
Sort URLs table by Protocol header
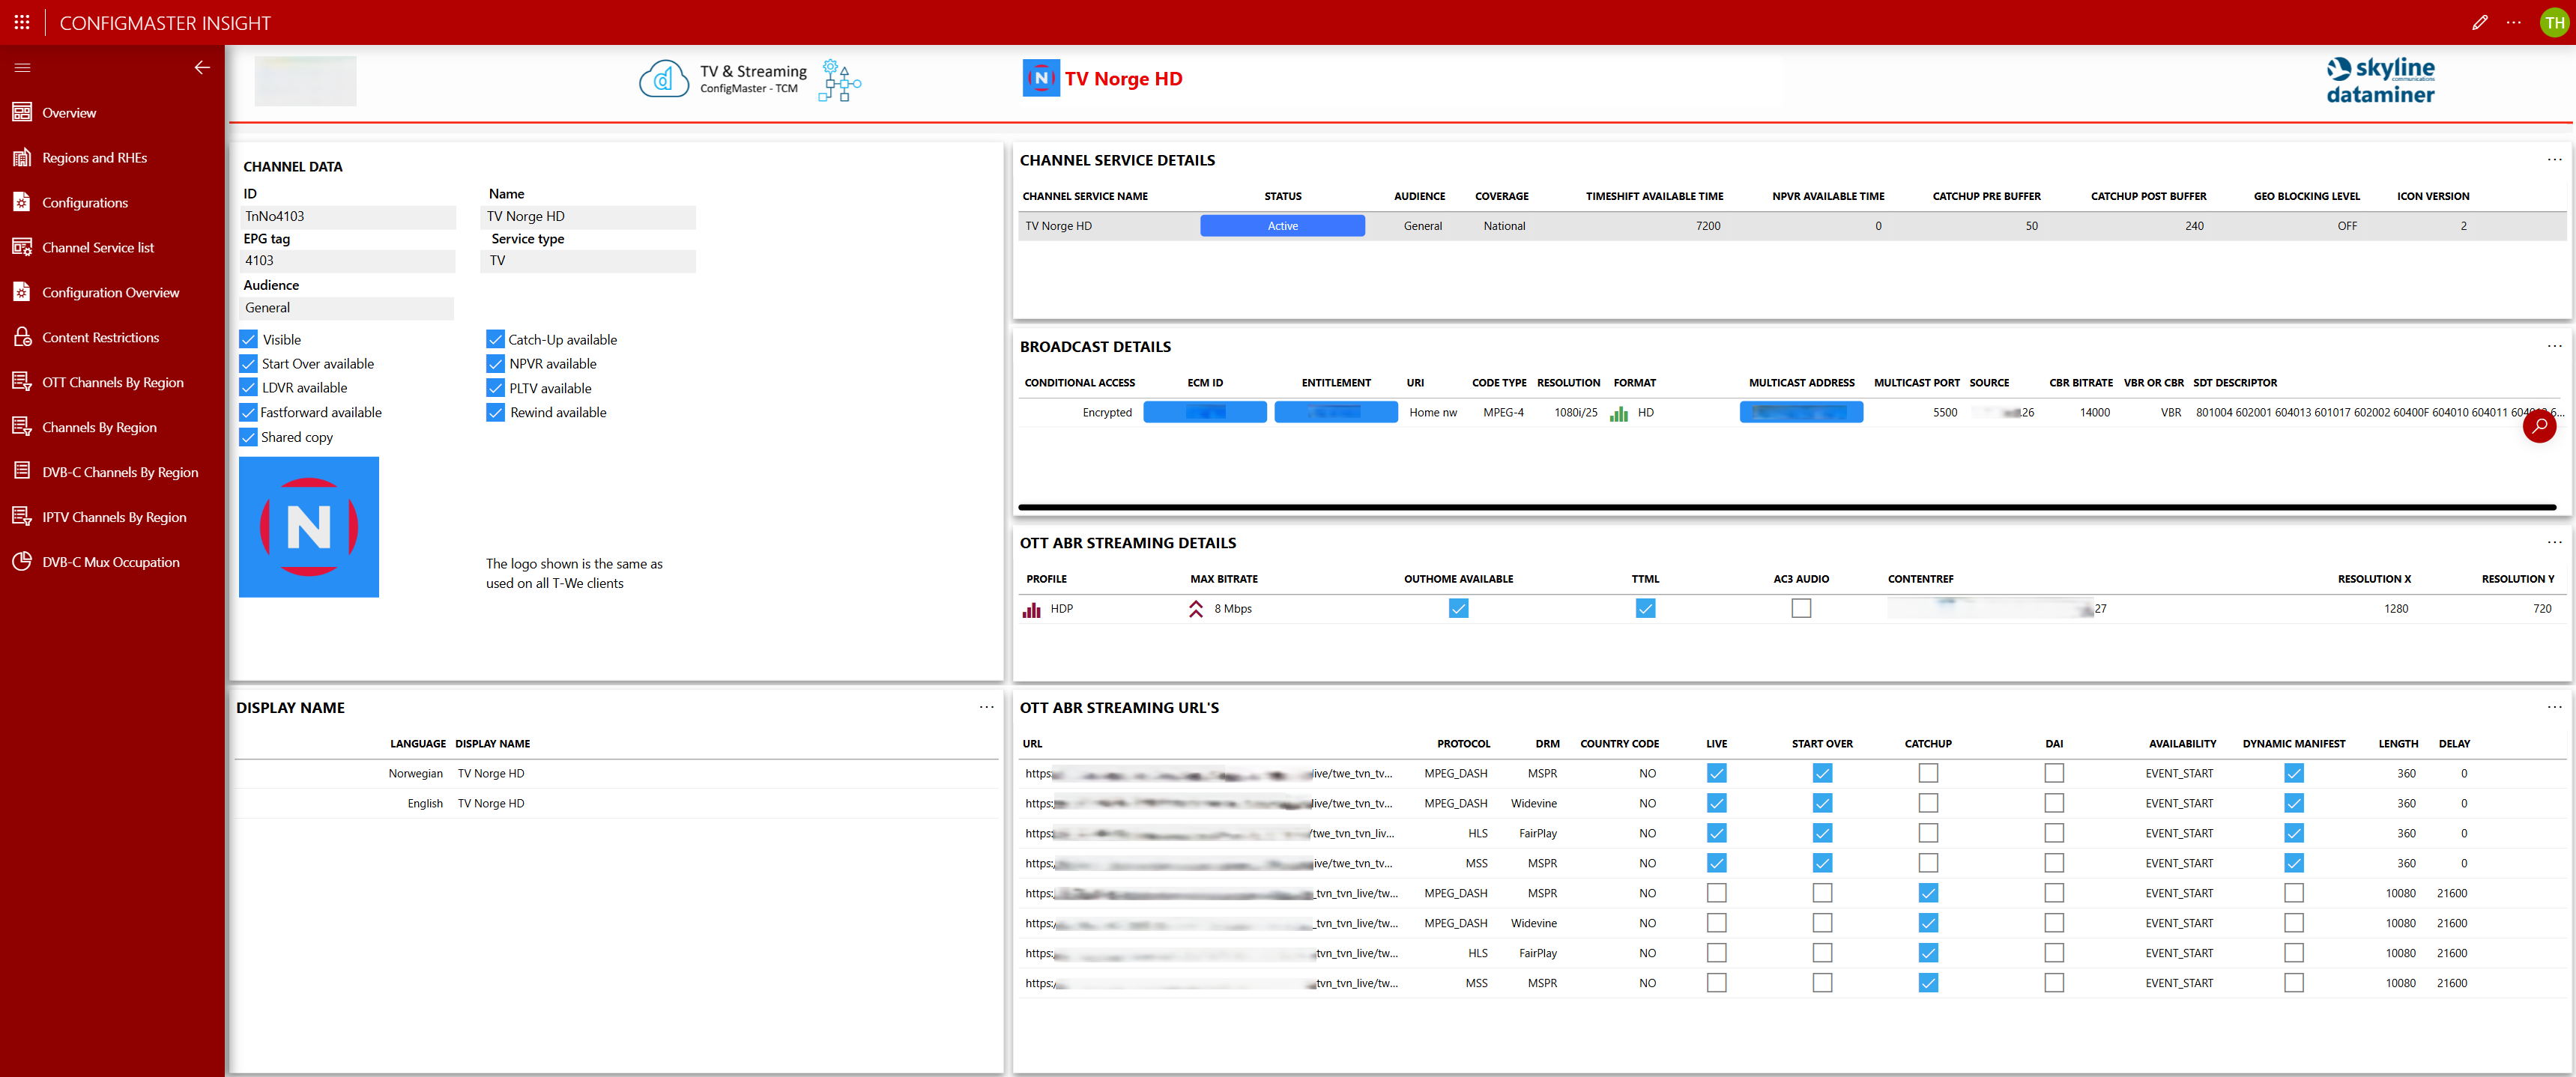coord(1463,744)
